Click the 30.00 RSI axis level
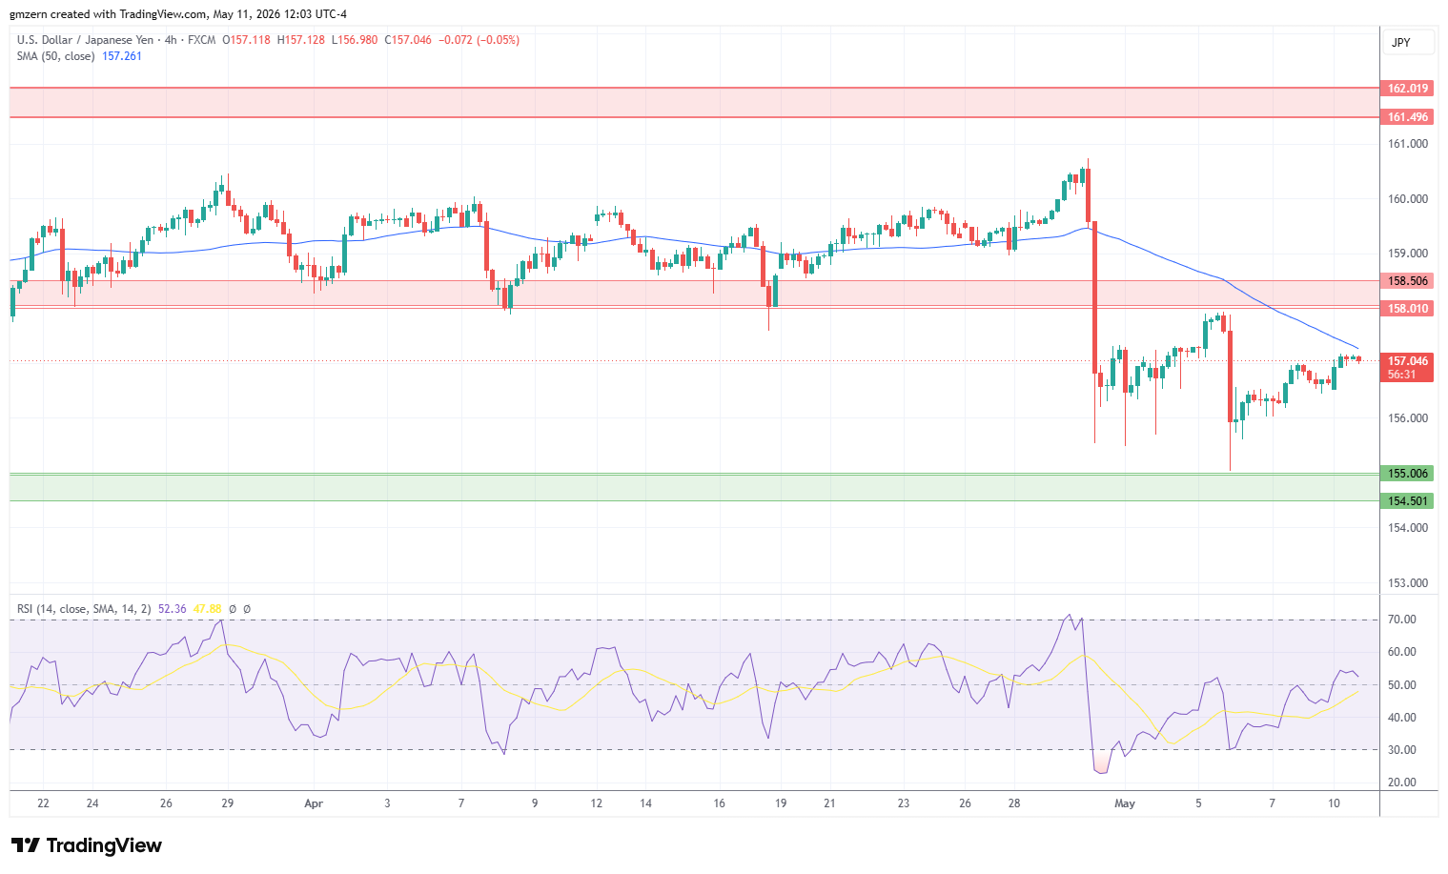 point(1401,750)
